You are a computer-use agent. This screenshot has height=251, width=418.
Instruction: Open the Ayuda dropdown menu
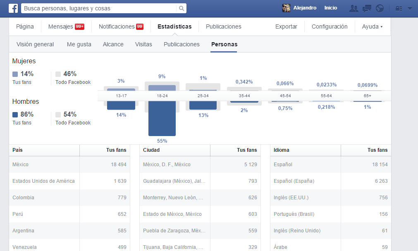click(x=372, y=26)
